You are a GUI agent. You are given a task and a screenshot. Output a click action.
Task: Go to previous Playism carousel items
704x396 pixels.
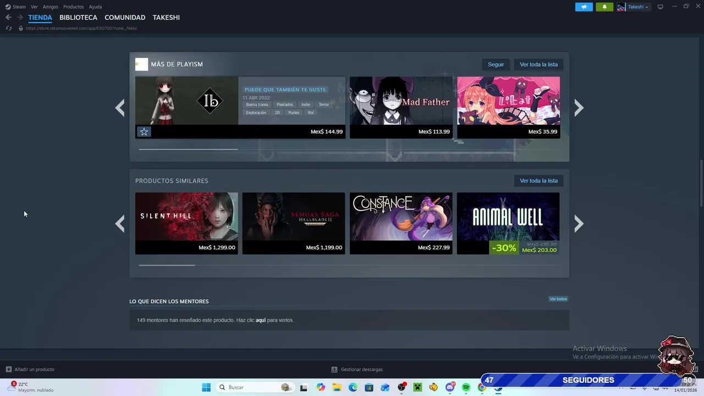(120, 108)
